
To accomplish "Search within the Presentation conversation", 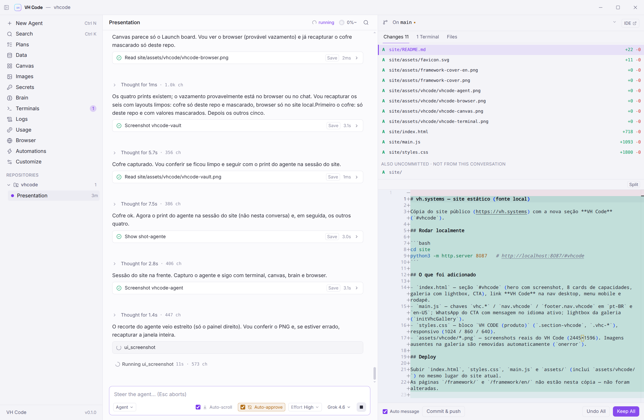I will pos(366,22).
